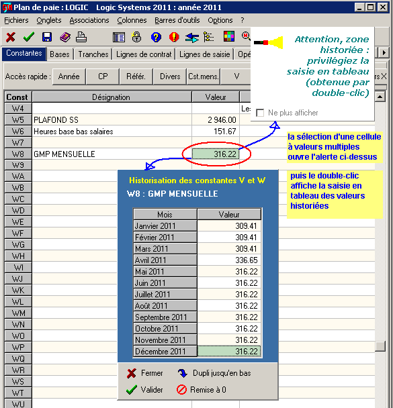Screen dimensions: 393x408
Task: Open the list view panel icon
Action: [x=119, y=37]
